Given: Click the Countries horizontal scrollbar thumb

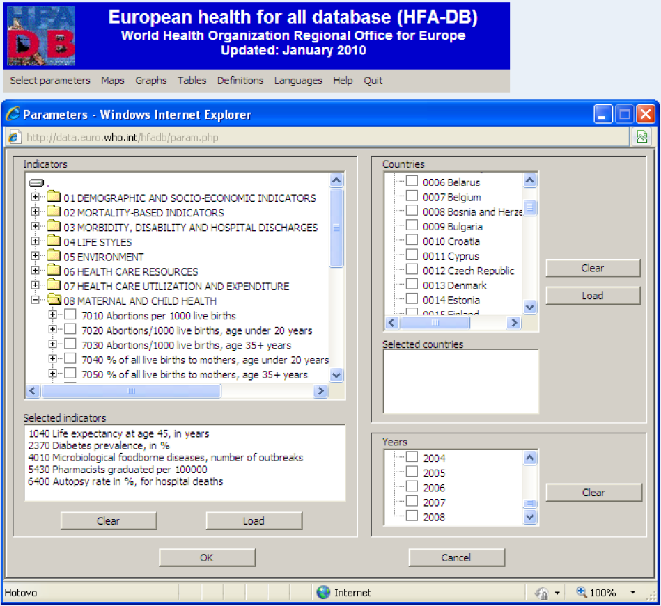Looking at the screenshot, I should click(435, 323).
